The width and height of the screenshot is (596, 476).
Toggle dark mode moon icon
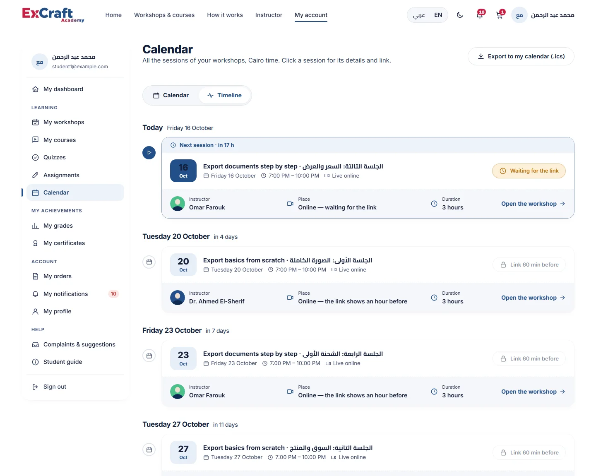click(x=460, y=15)
